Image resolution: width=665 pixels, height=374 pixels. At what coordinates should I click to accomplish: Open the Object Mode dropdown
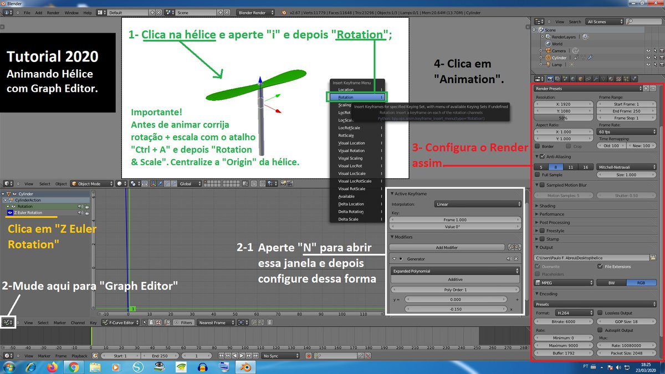[92, 183]
